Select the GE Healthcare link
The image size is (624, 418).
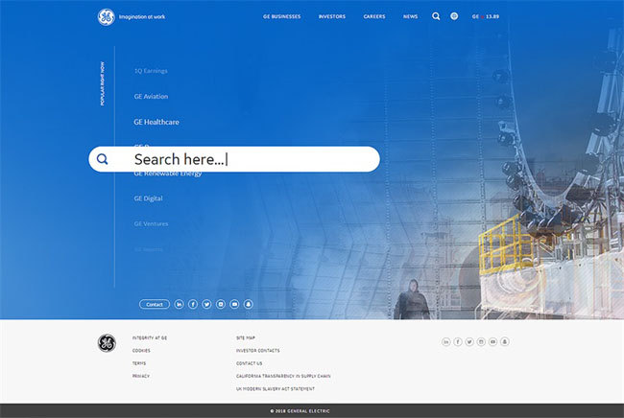(x=156, y=122)
